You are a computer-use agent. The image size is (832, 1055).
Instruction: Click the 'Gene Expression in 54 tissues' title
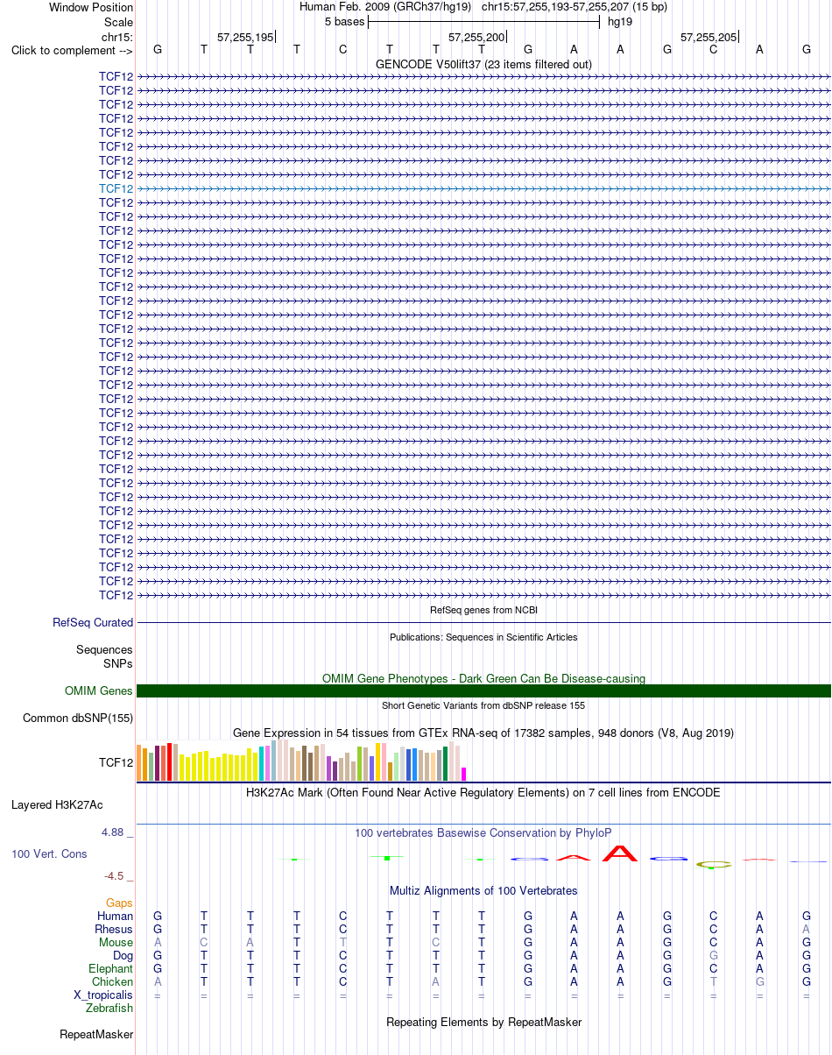tap(483, 733)
